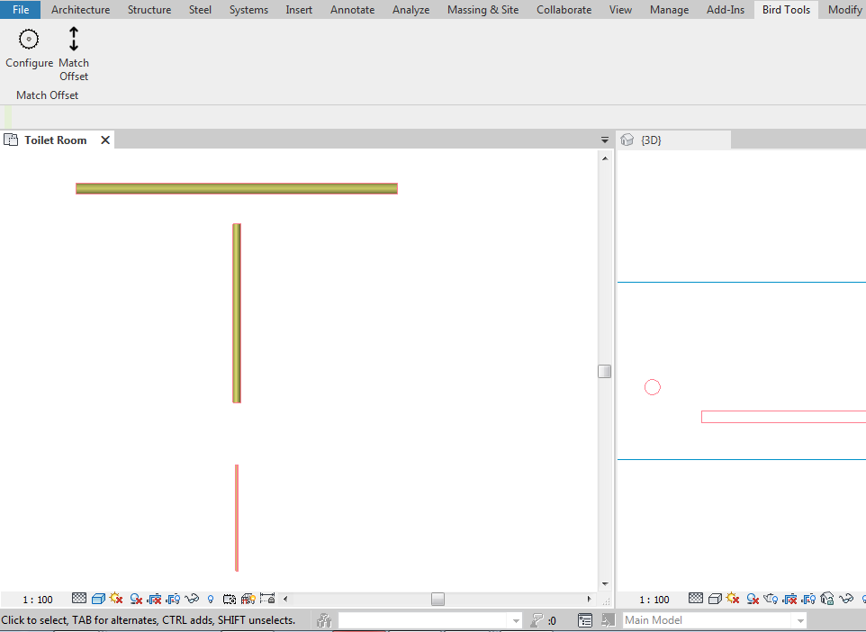Switch to the Annotate ribbon tab
Image resolution: width=866 pixels, height=632 pixels.
(352, 9)
